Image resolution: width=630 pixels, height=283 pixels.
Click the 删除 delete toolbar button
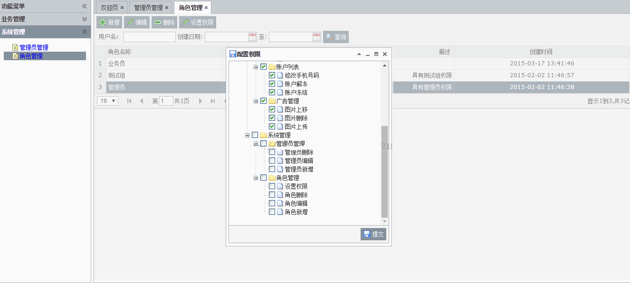tap(164, 22)
